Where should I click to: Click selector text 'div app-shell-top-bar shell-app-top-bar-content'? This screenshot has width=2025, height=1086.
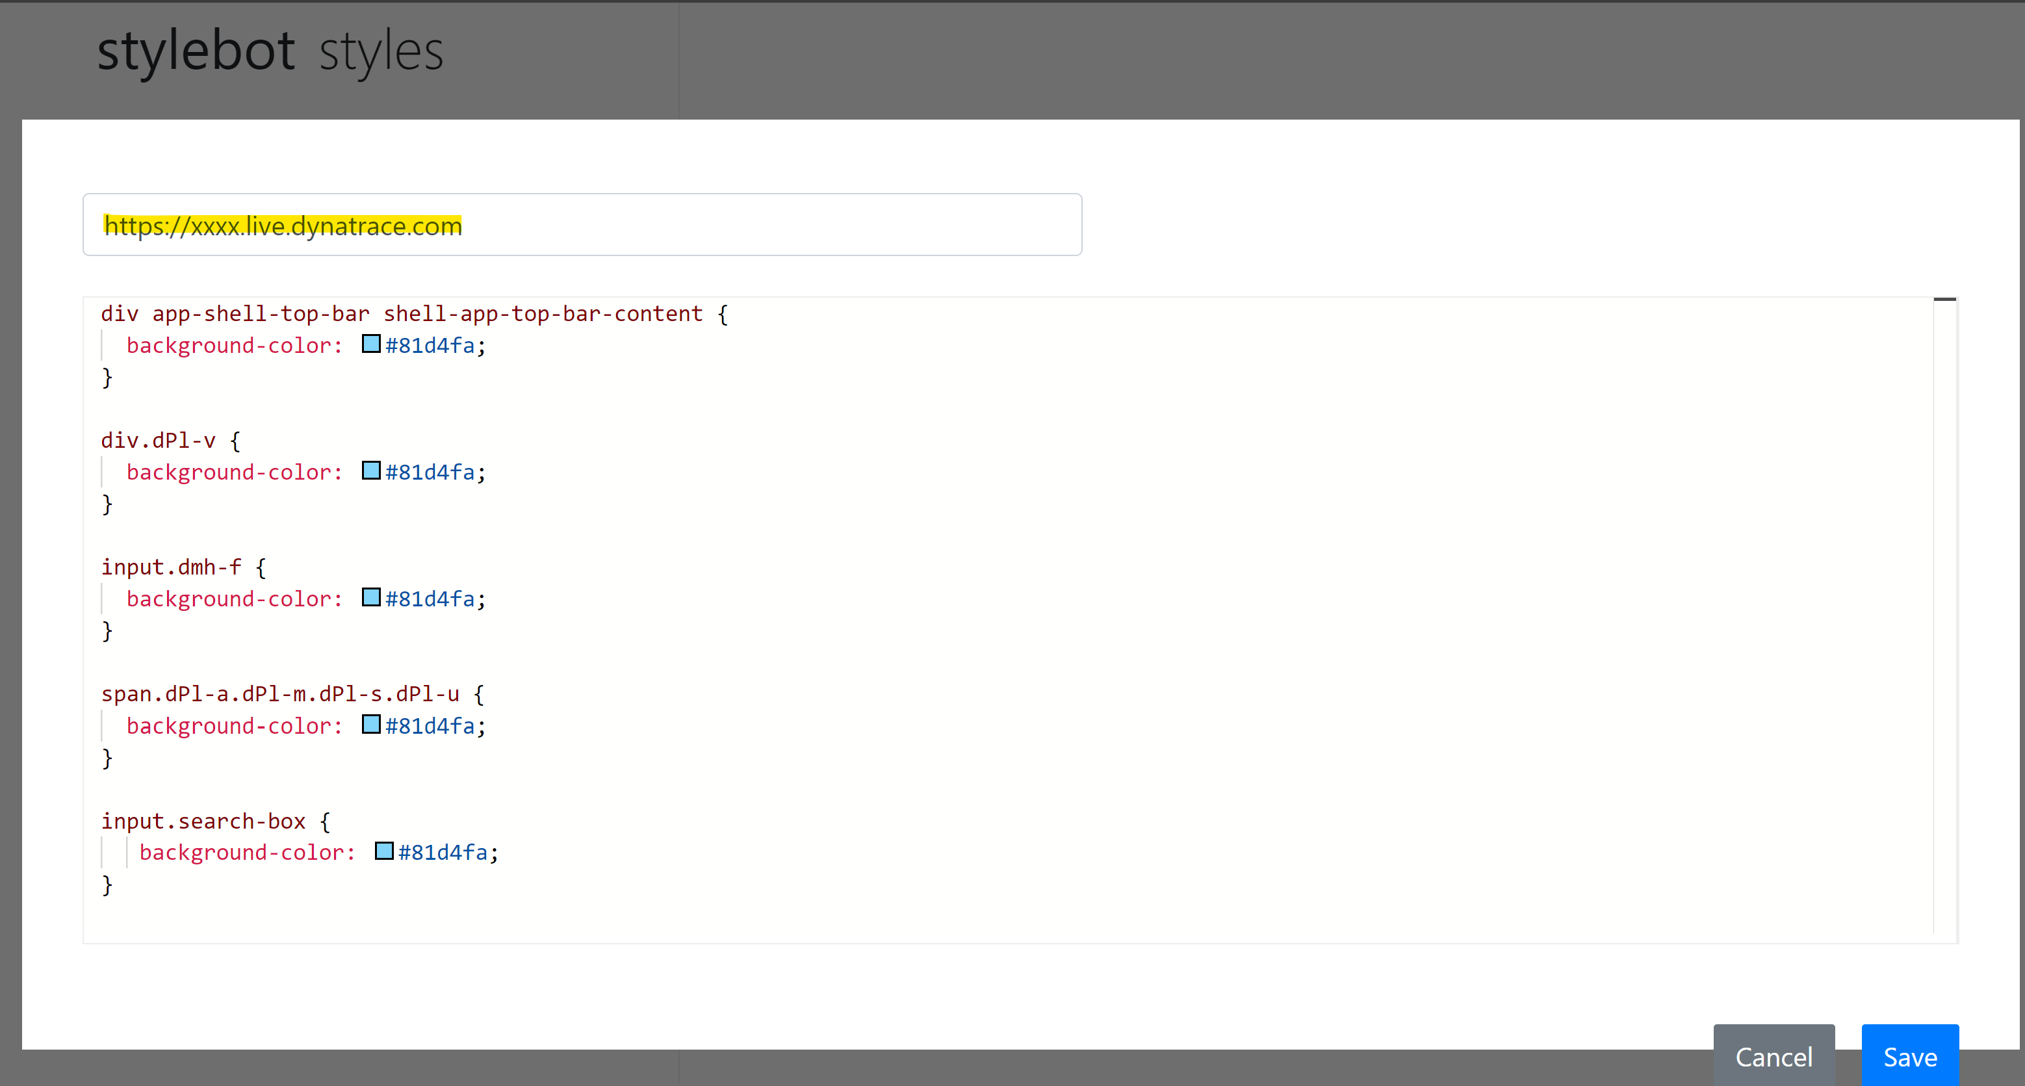402,314
